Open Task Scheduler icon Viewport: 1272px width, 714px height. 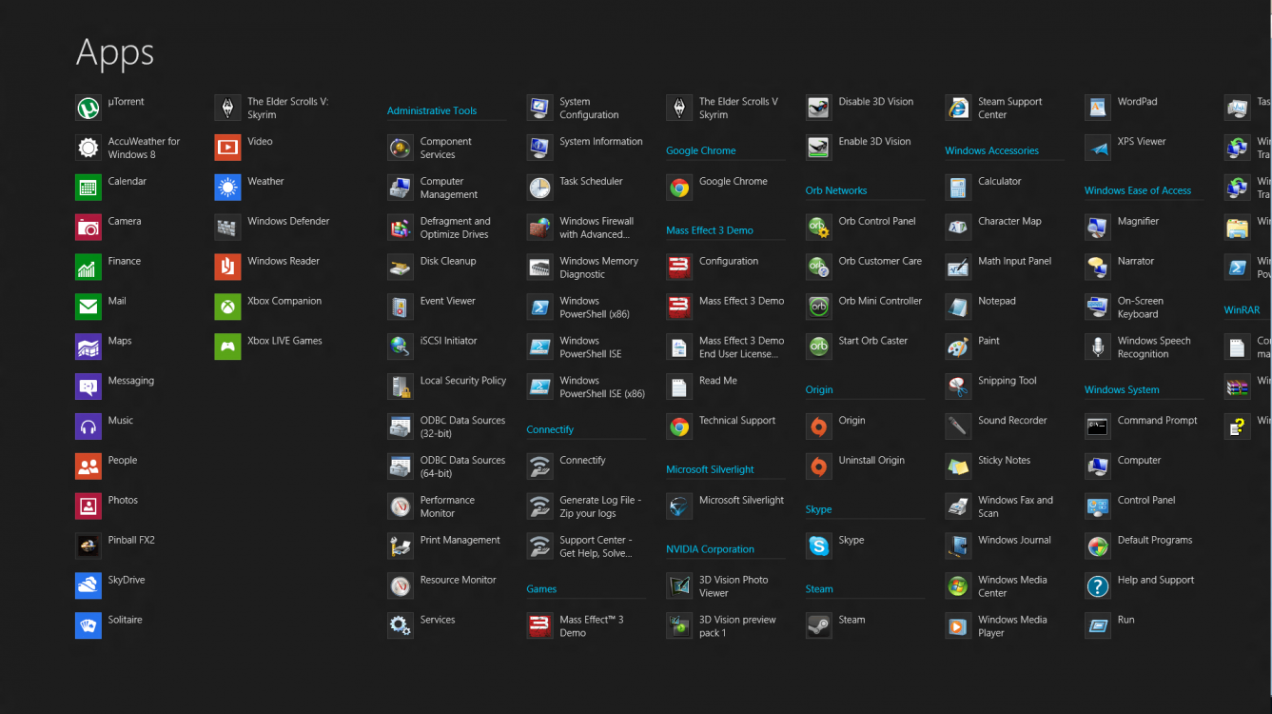tap(540, 188)
